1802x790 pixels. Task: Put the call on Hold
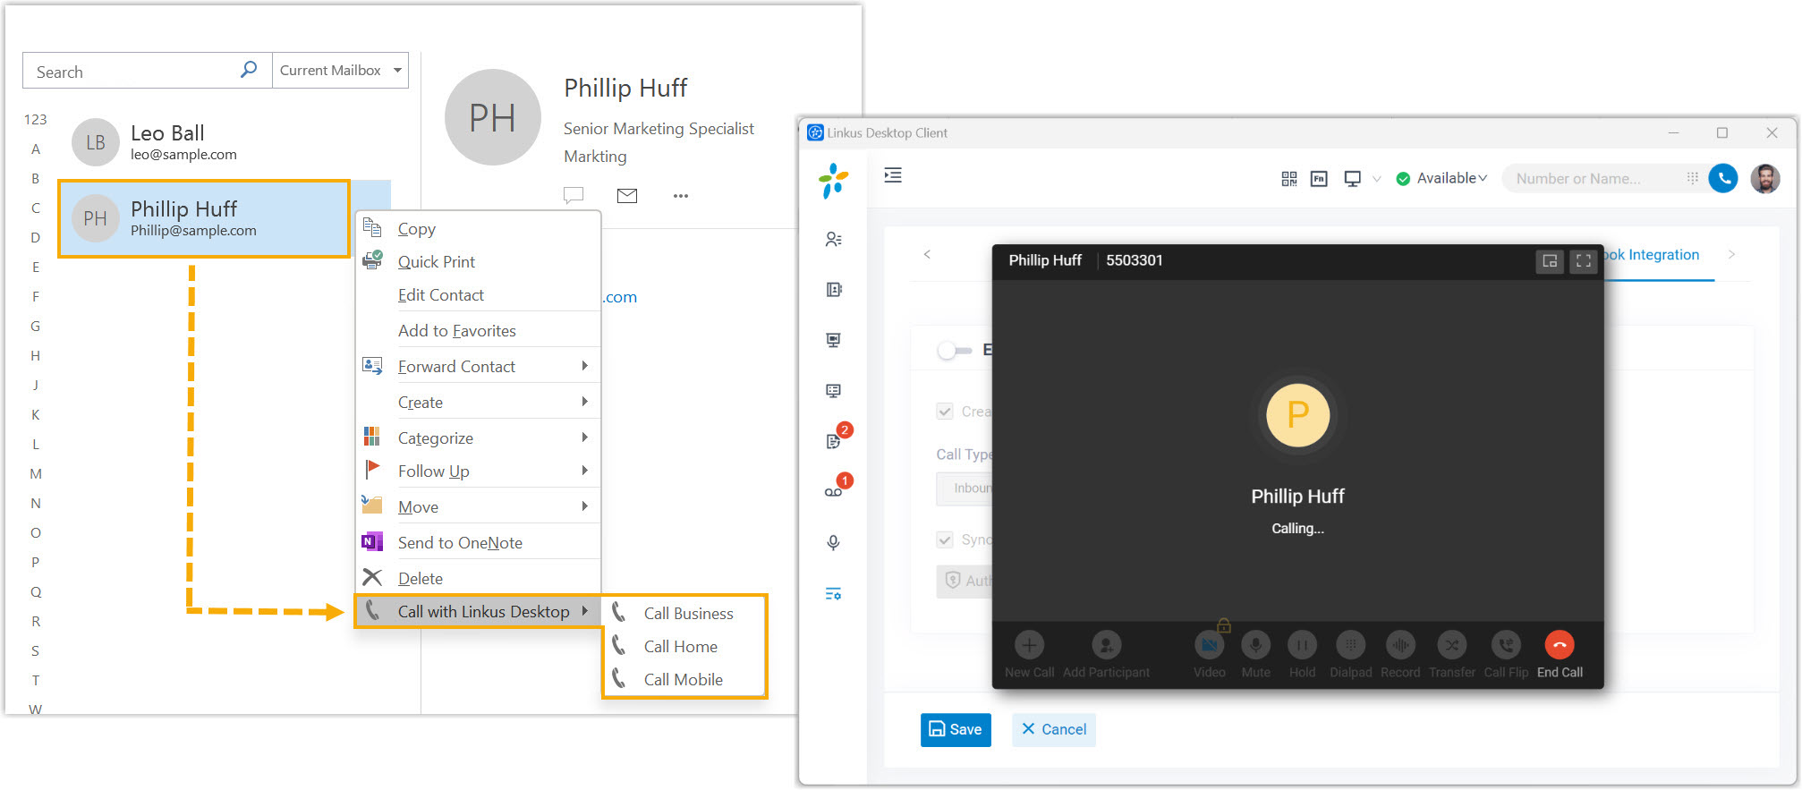pos(1302,655)
